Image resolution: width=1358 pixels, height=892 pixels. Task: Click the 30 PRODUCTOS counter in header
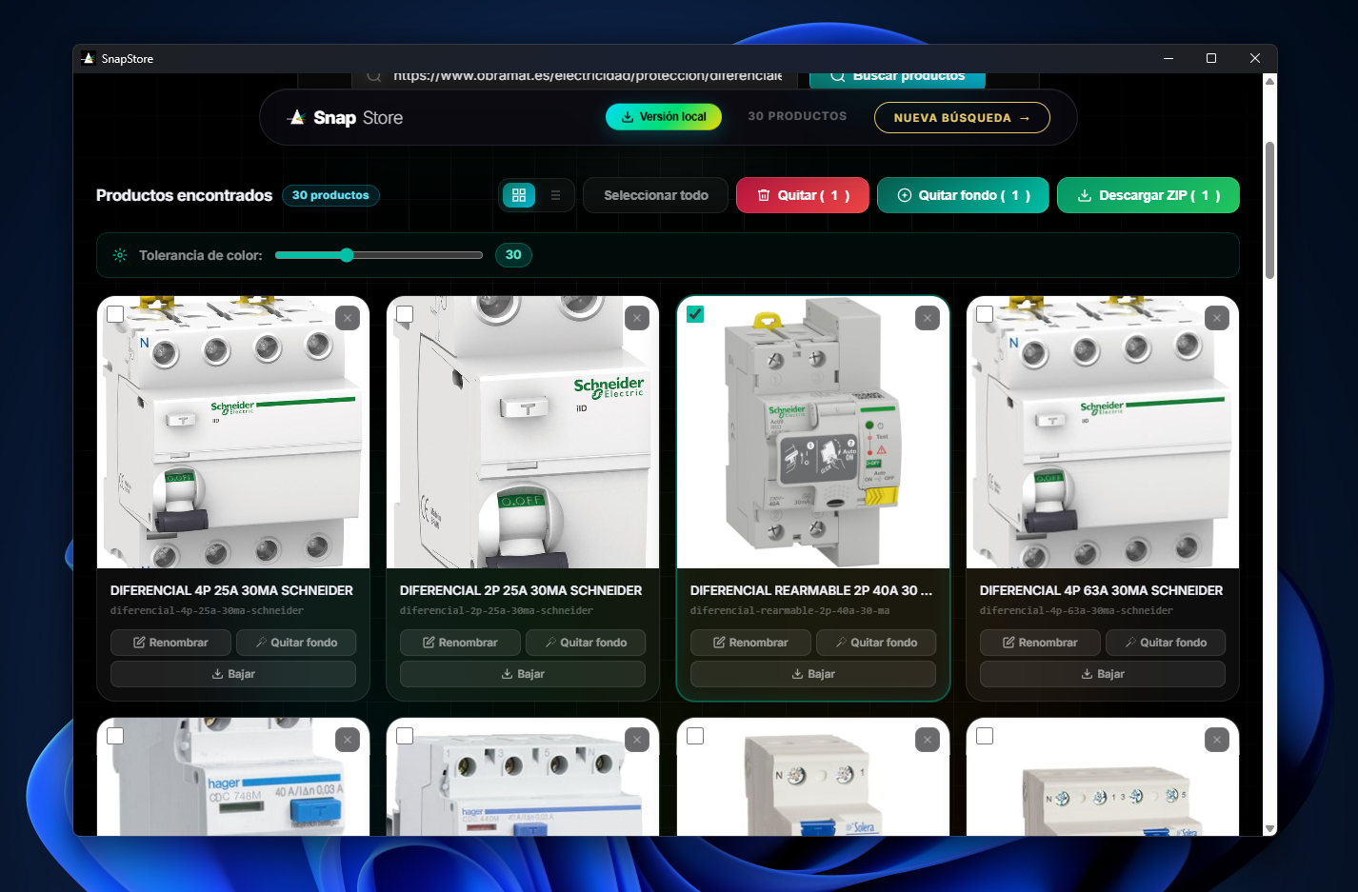[x=797, y=116]
